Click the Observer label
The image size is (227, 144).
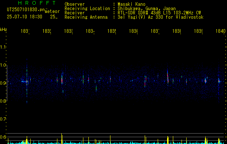pos(75,4)
